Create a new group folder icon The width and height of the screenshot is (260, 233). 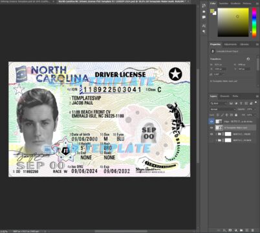[x=241, y=230]
